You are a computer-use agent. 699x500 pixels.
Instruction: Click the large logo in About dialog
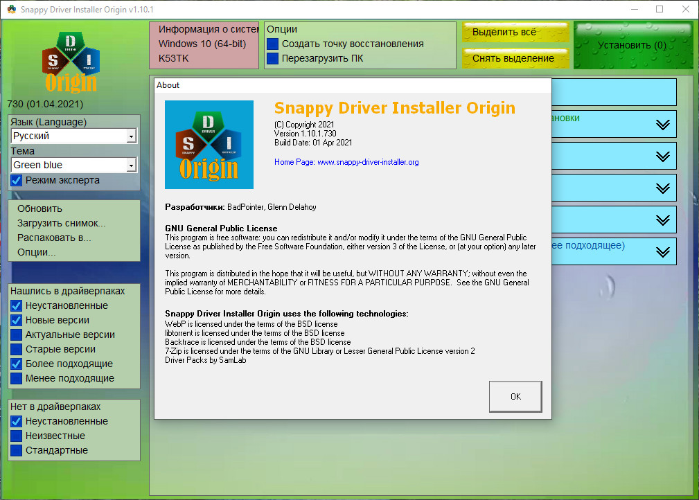pyautogui.click(x=209, y=145)
